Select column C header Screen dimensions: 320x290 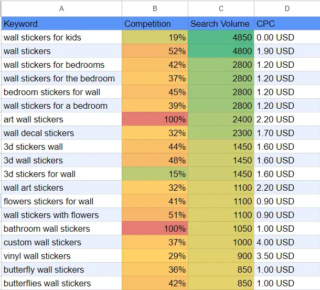[221, 8]
